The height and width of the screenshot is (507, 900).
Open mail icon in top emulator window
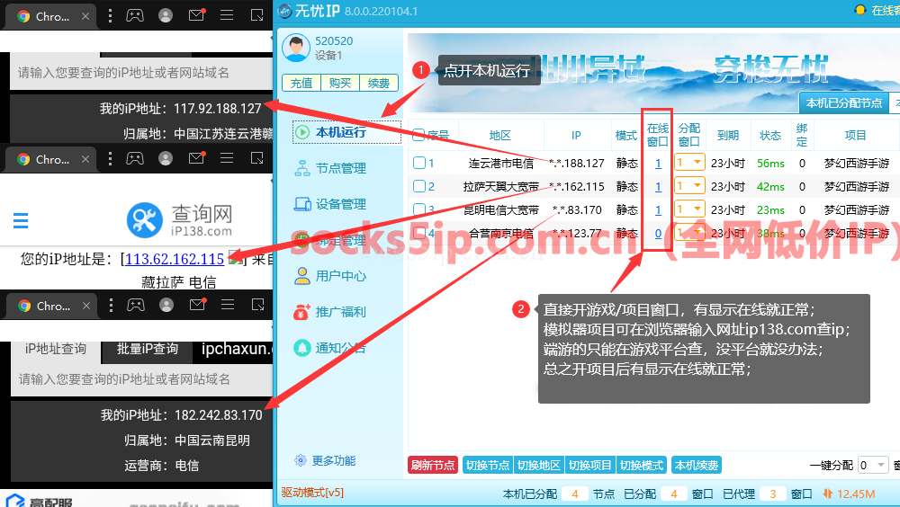[196, 15]
